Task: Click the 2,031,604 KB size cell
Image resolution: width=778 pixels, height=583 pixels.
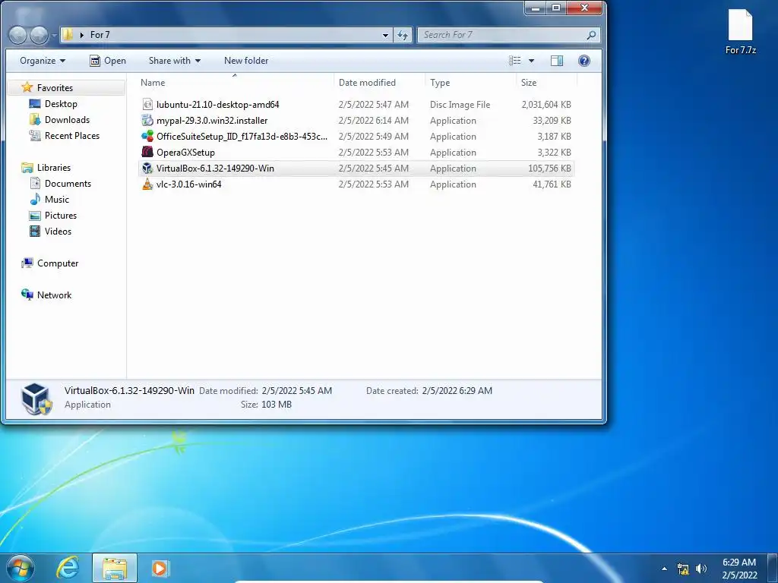Action: (x=546, y=105)
